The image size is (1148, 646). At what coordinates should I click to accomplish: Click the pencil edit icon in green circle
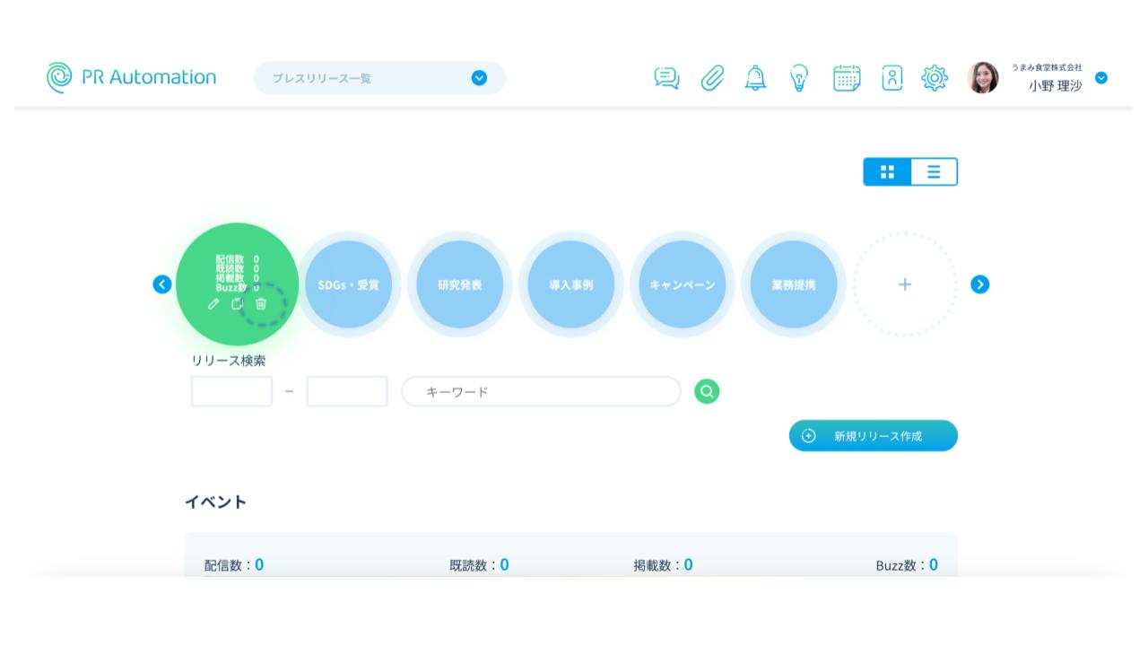tap(213, 303)
